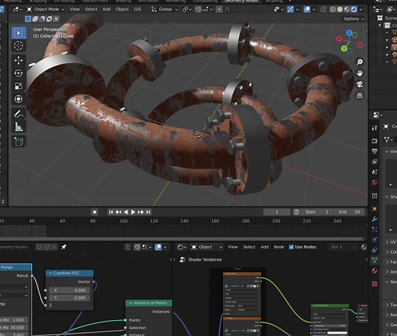397x336 pixels.
Task: Open the Texture properties checker tab
Action: coord(374,283)
